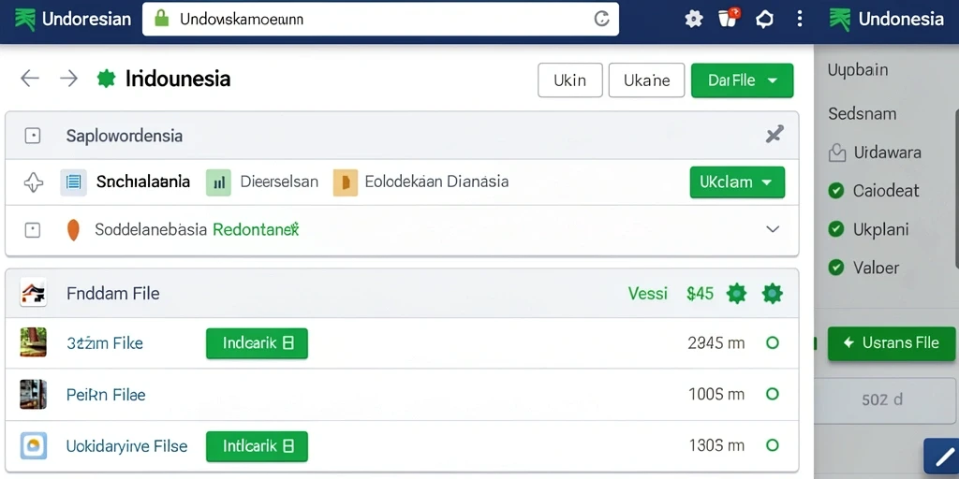959x479 pixels.
Task: Select the radio circle on Peikn Filae row
Action: 773,394
